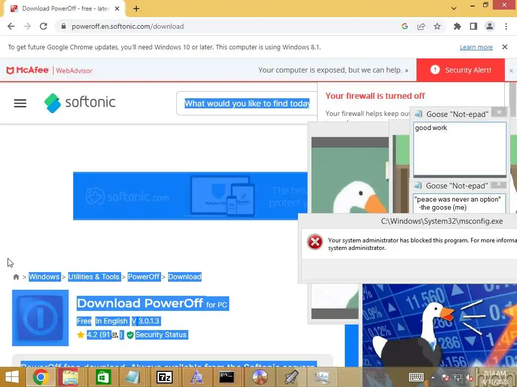Open 'Your computer is exposed' message
This screenshot has height=387, width=517.
coord(333,70)
